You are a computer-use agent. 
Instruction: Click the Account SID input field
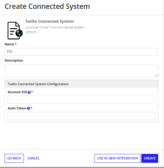tap(81, 100)
